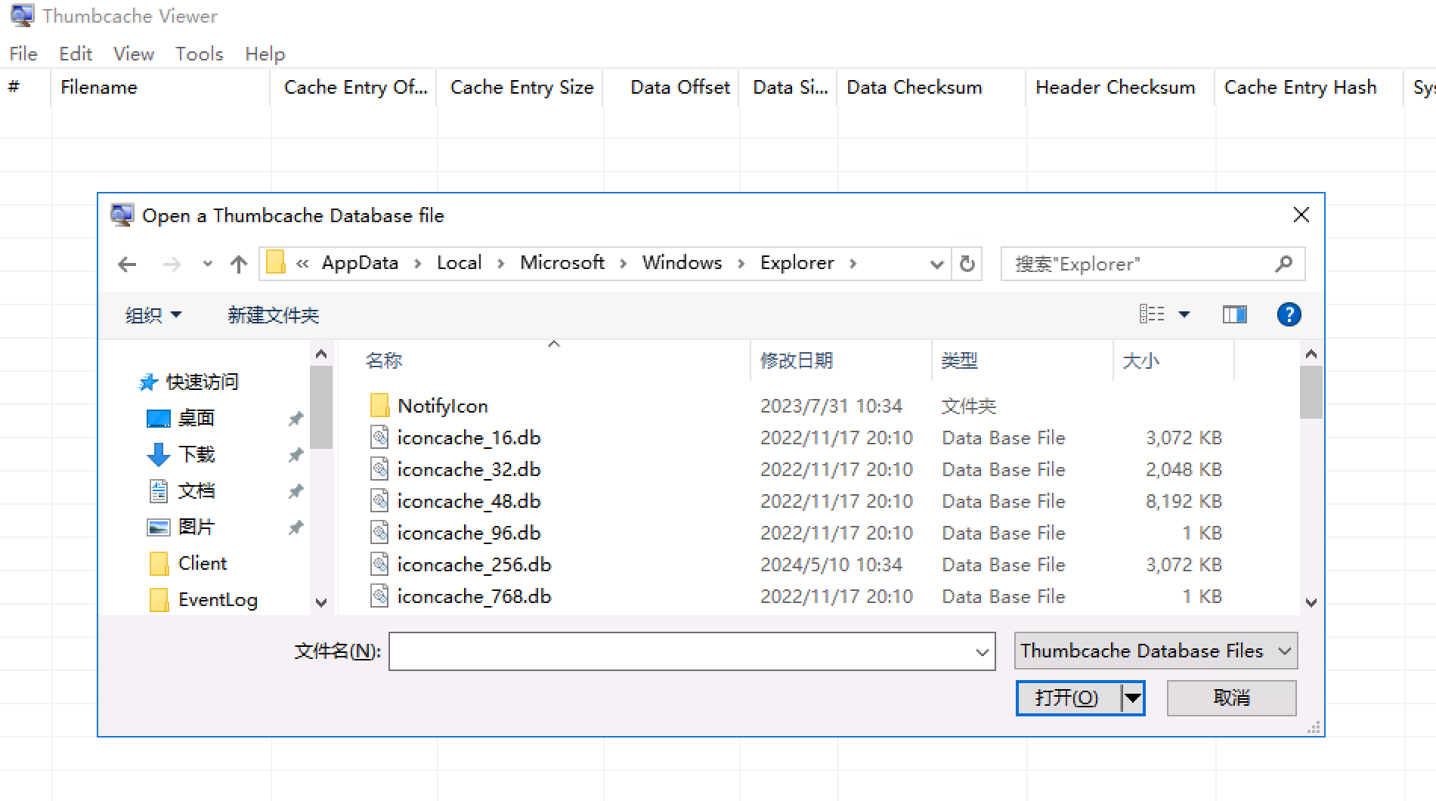
Task: Click the refresh icon next to address bar
Action: click(967, 264)
